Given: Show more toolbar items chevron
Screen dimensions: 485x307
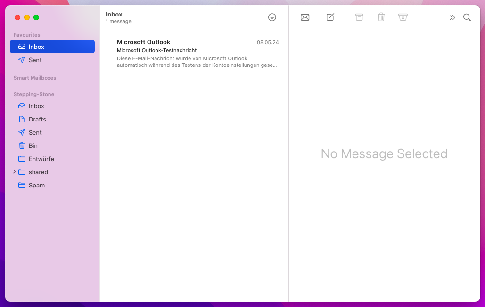Looking at the screenshot, I should click(x=452, y=17).
